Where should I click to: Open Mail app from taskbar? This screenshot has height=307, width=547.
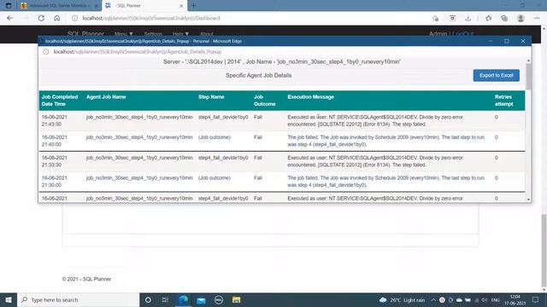tap(201, 299)
